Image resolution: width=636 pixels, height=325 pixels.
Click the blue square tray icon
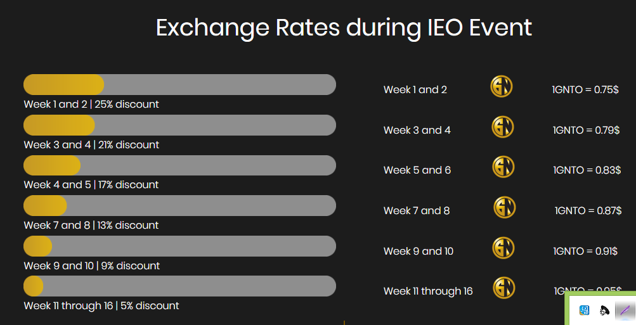(x=585, y=310)
